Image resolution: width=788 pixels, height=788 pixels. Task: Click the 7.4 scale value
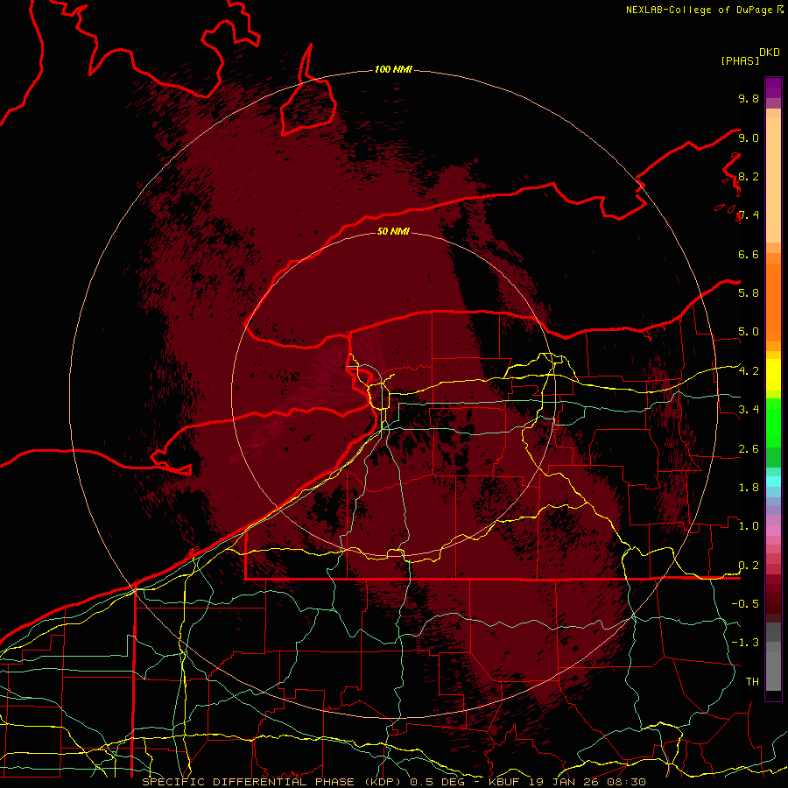click(749, 215)
